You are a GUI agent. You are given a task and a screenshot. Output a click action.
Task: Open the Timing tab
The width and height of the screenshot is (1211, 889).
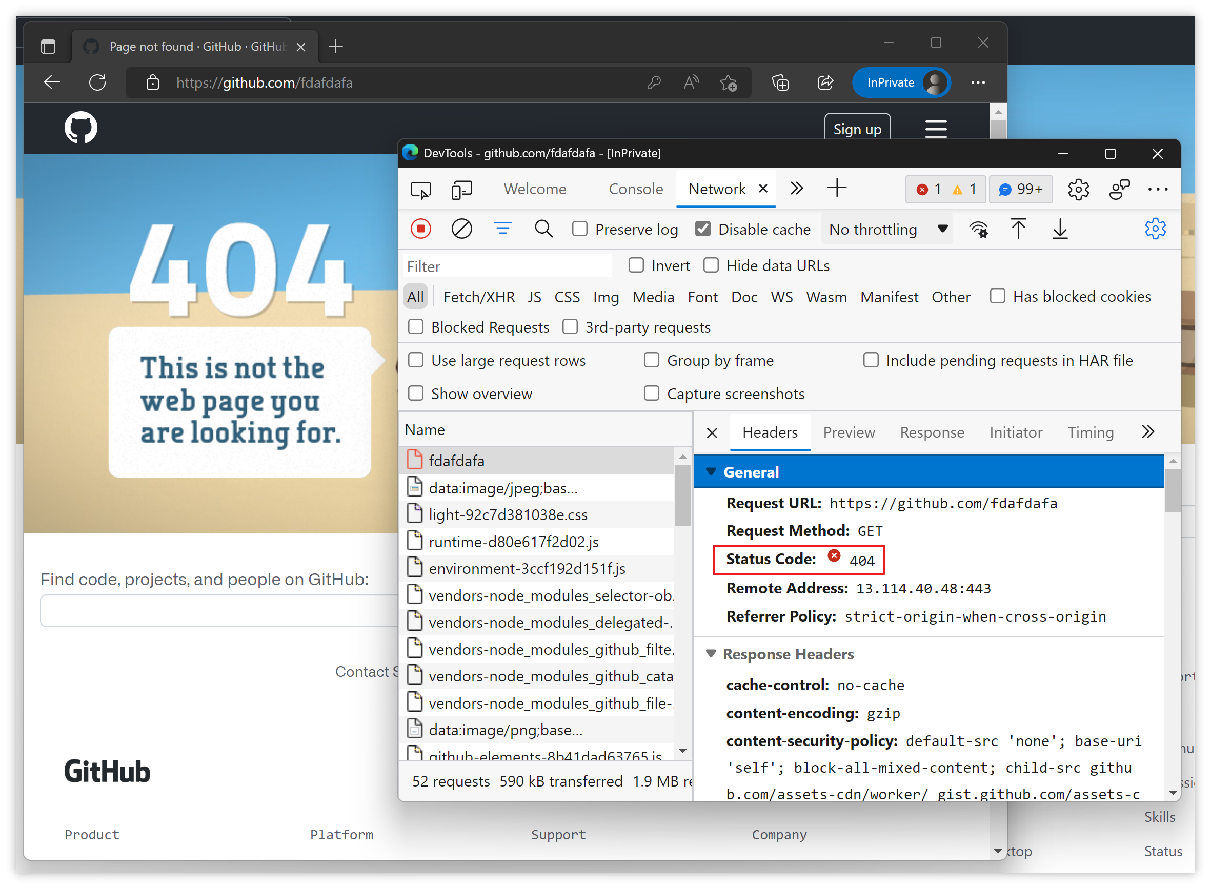coord(1091,432)
